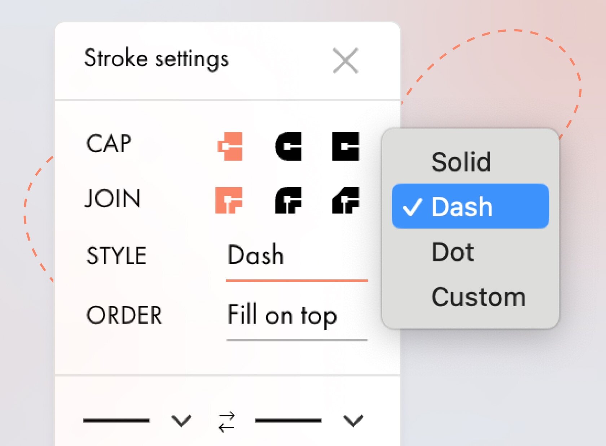This screenshot has width=606, height=446.
Task: Expand the right line ending chevron
Action: 353,421
